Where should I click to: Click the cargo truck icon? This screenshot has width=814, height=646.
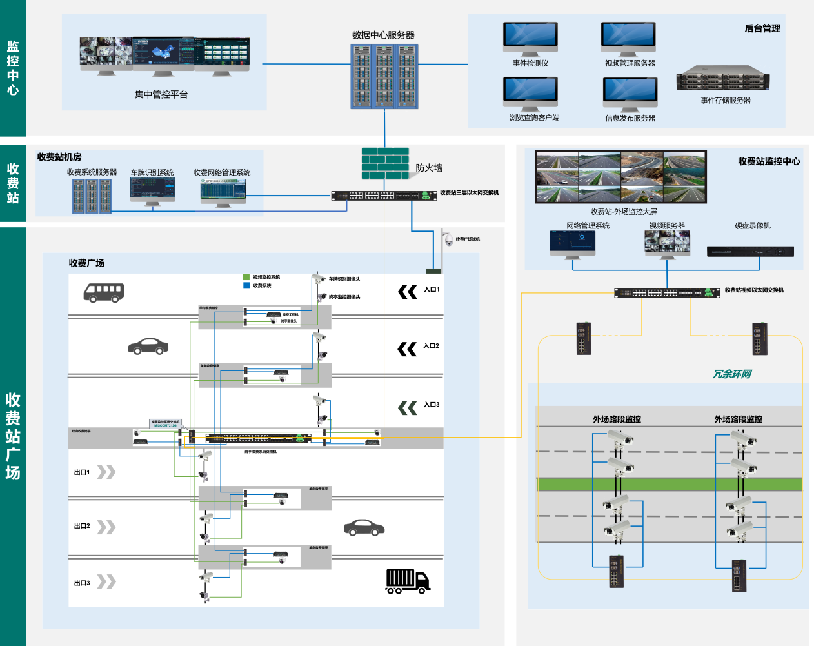[408, 581]
